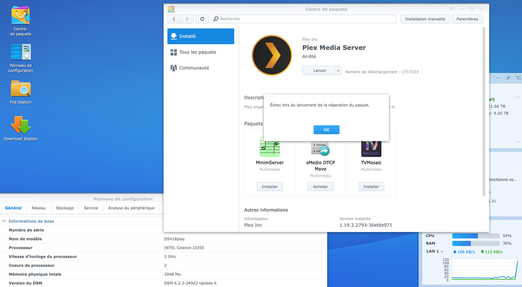522x287 pixels.
Task: Collapse Informations de base section
Action: pos(4,221)
